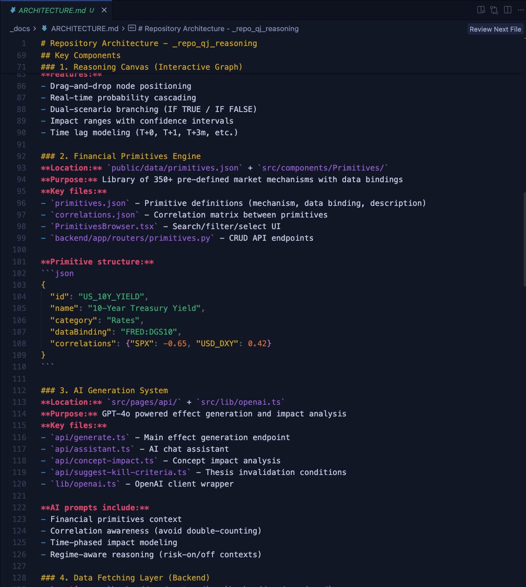Screen dimensions: 526x587
Task: Click the markdown file icon in the breadcrumb
Action: pyautogui.click(x=45, y=29)
